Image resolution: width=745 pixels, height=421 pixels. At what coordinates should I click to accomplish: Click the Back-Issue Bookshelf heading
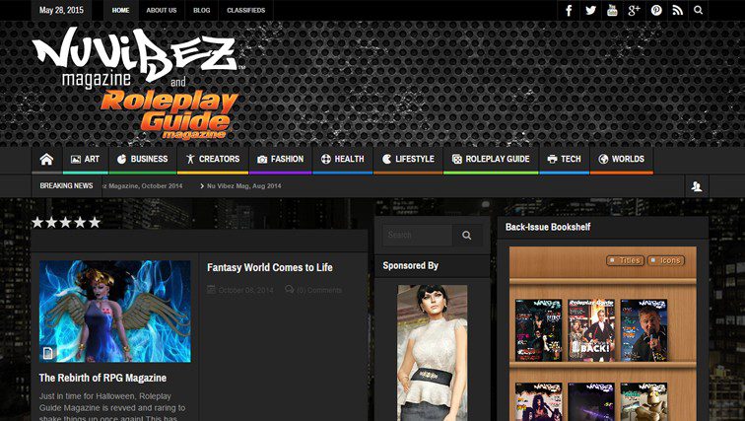tap(548, 227)
